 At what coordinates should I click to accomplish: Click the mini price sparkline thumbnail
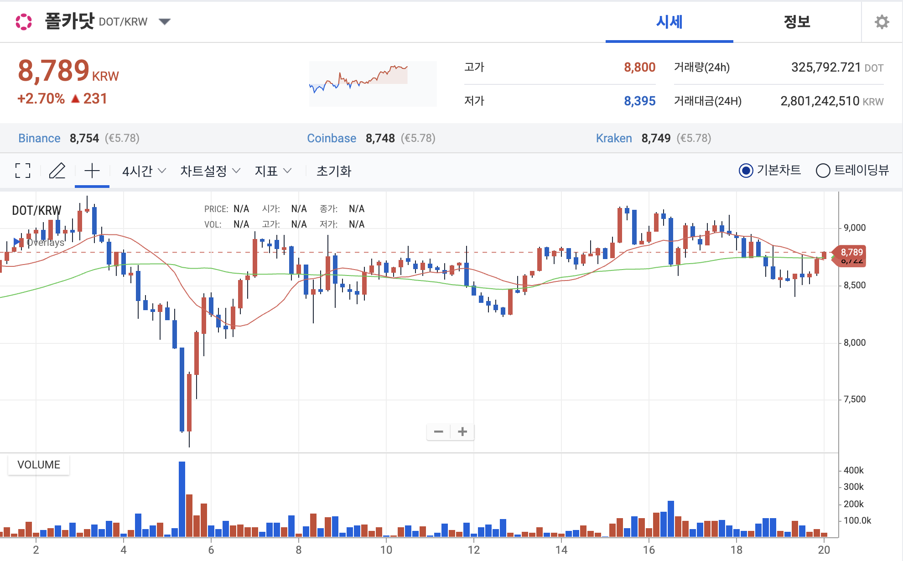tap(373, 83)
